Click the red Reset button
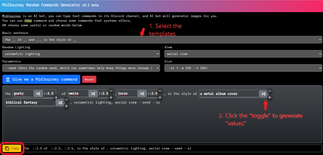 tap(89, 79)
